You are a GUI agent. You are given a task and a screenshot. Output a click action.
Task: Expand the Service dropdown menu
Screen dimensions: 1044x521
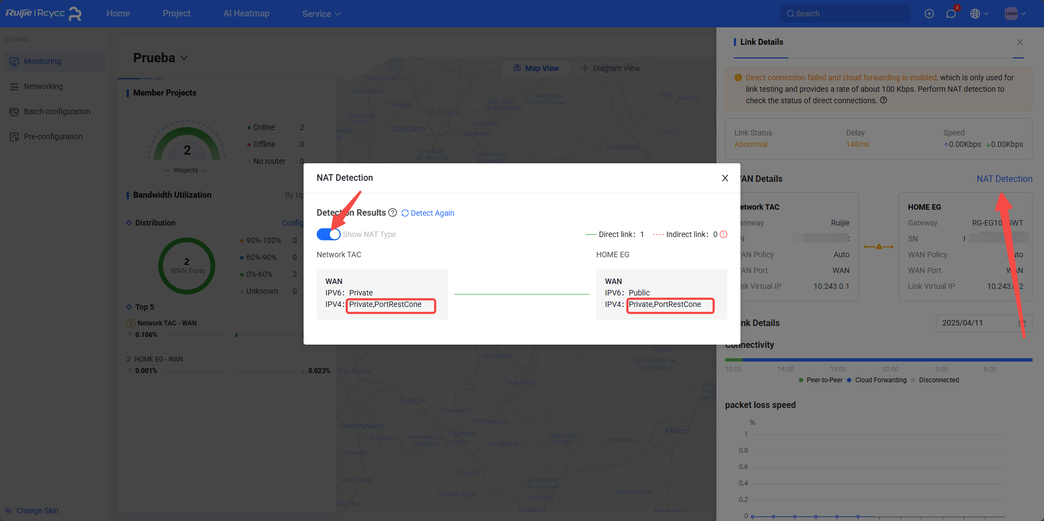321,14
